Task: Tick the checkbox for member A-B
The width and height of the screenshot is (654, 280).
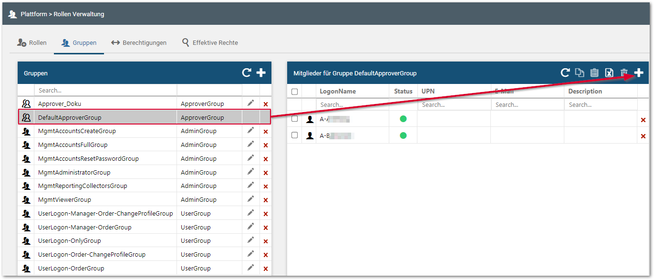Action: [294, 135]
